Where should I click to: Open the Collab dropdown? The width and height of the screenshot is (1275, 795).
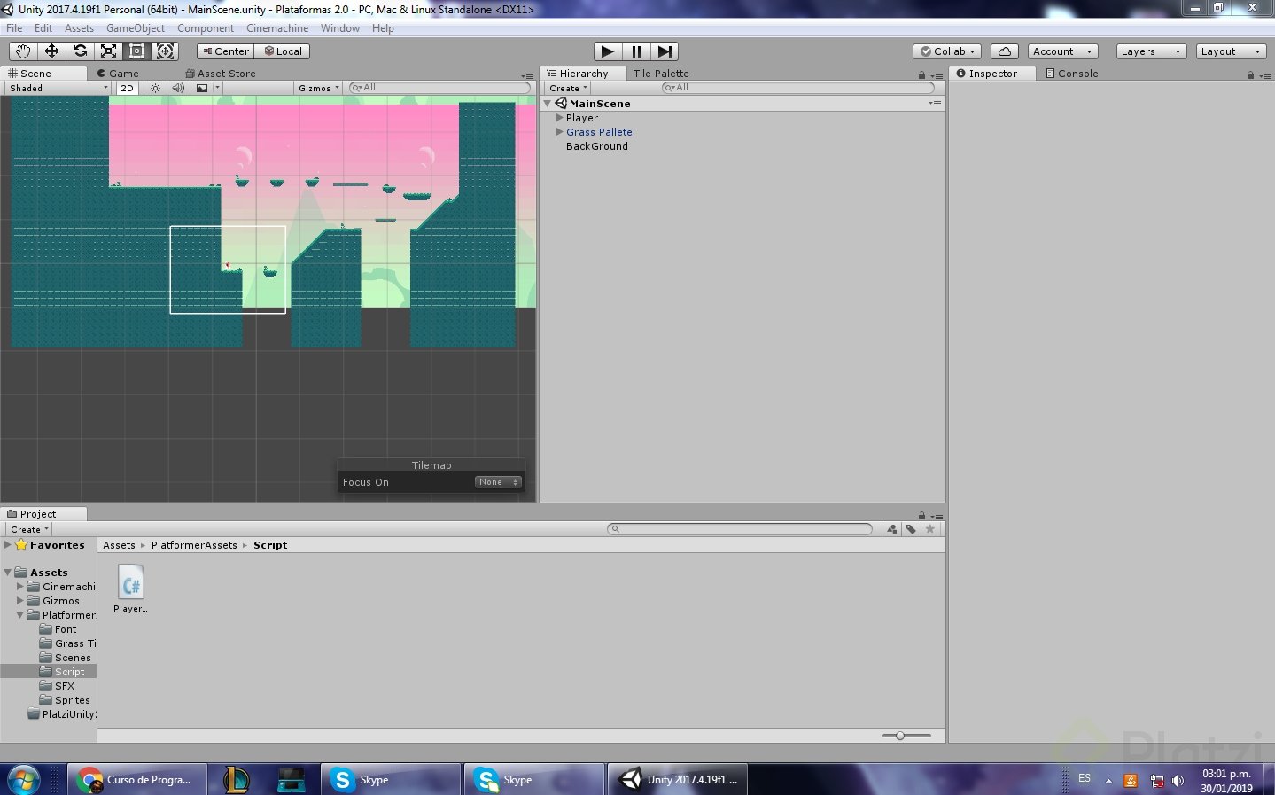[948, 51]
